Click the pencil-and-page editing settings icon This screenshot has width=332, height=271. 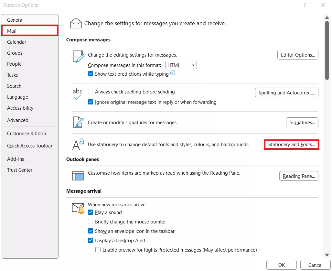click(x=79, y=56)
